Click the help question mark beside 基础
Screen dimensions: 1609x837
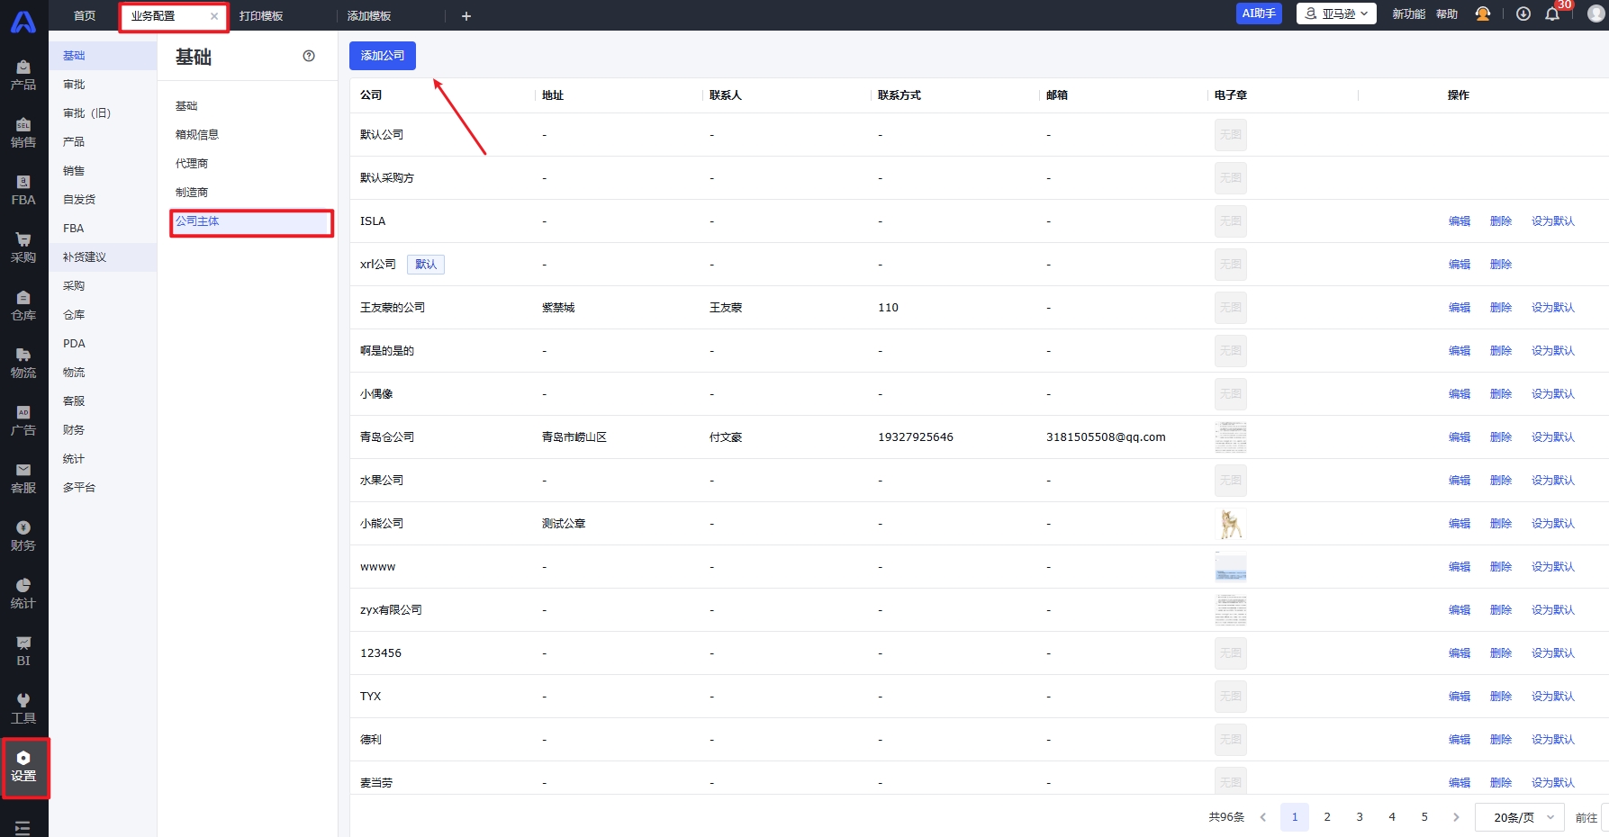[309, 56]
